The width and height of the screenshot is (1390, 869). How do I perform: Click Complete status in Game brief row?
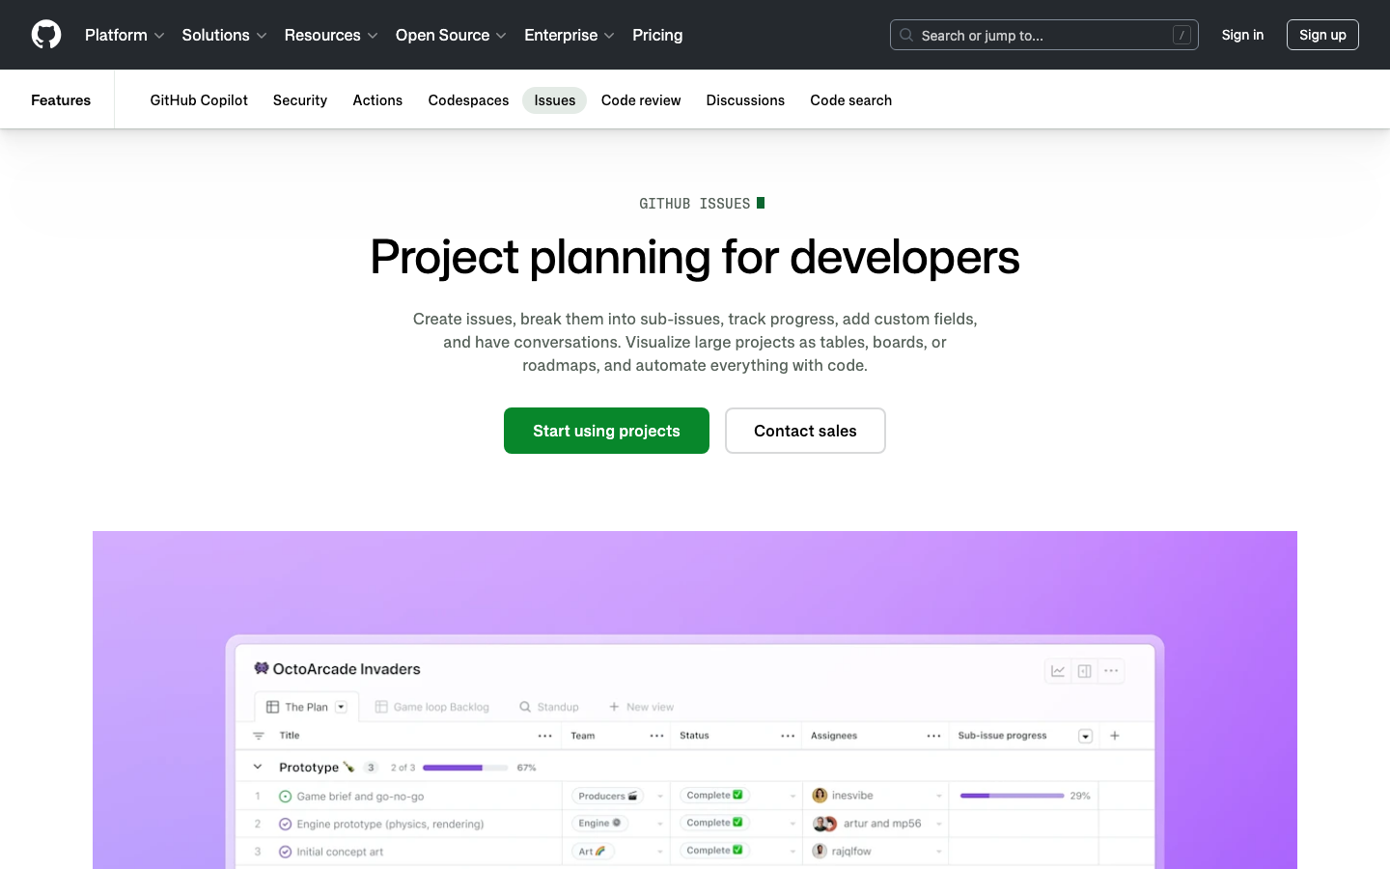714,795
